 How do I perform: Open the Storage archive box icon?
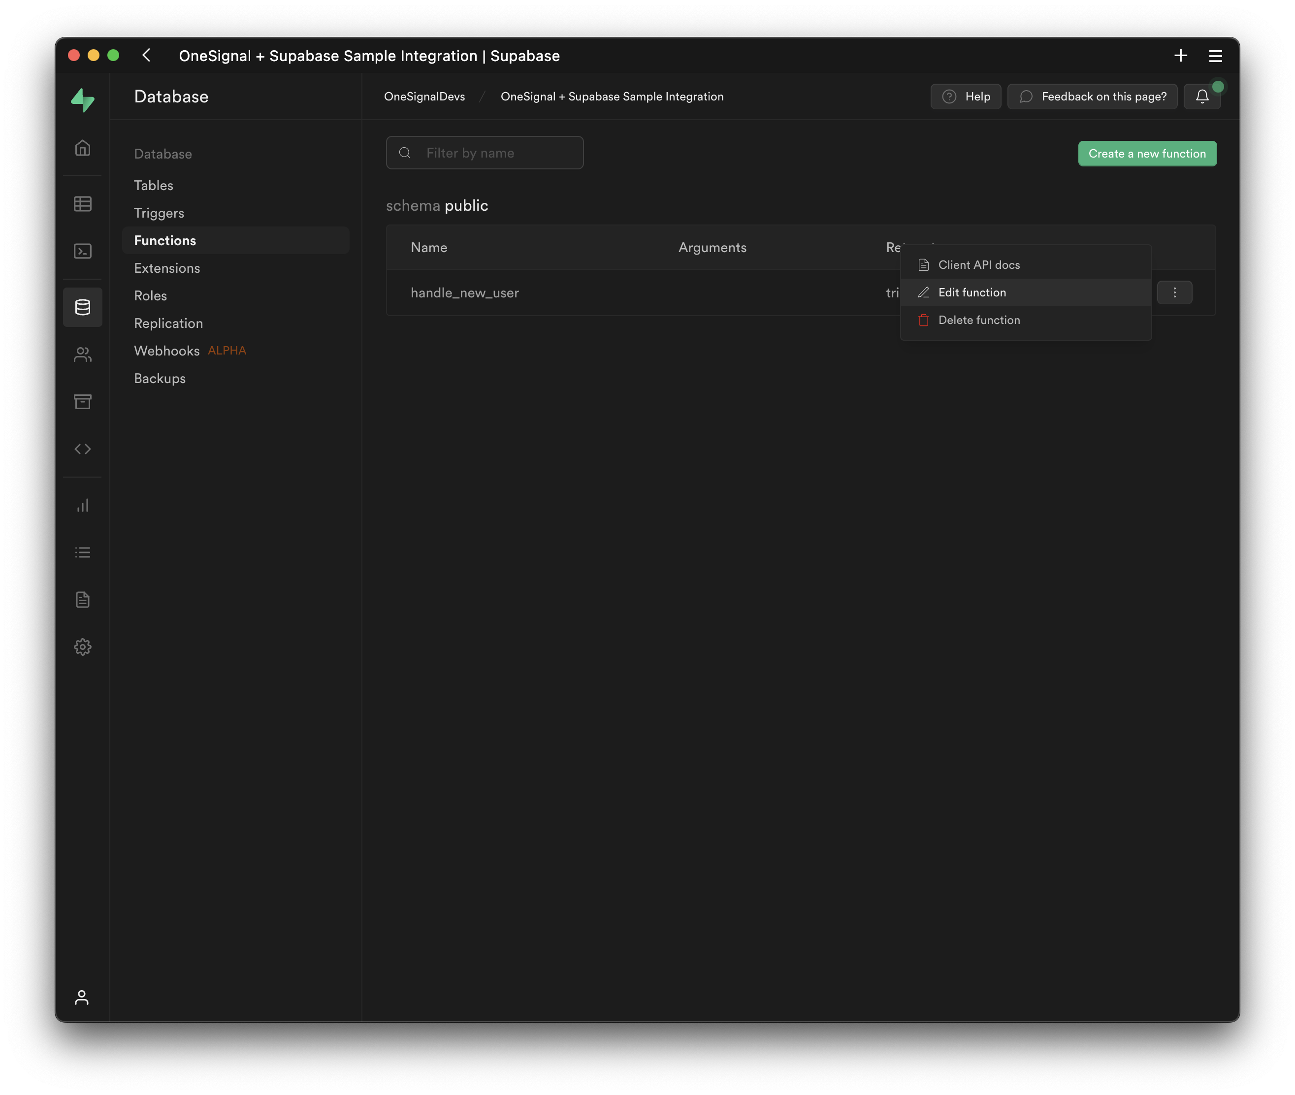tap(83, 402)
